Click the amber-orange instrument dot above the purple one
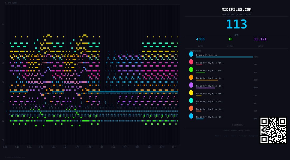This screenshot has width=290, height=160. click(x=191, y=77)
